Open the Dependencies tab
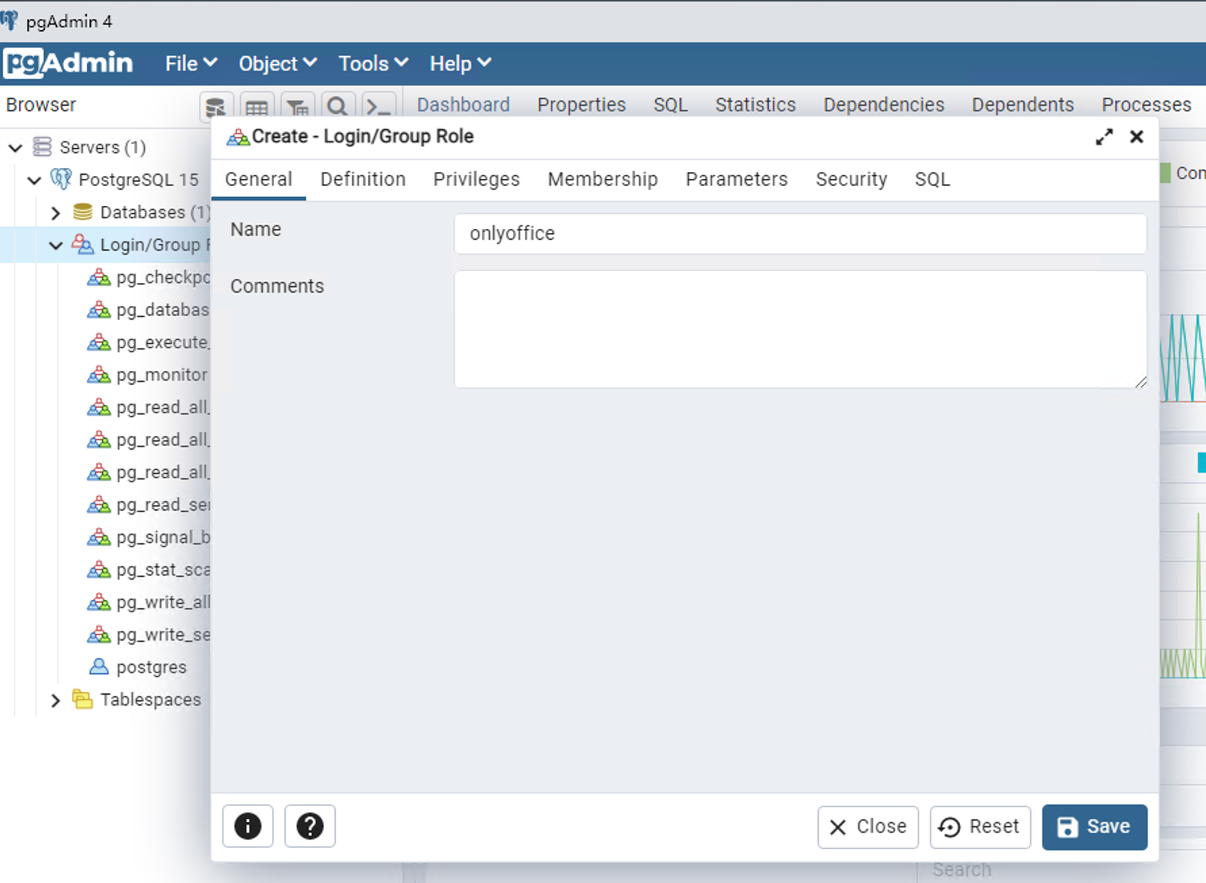 tap(883, 105)
